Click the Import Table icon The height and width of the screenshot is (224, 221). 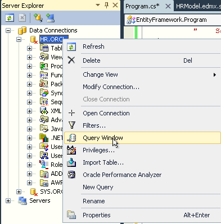tap(71, 162)
